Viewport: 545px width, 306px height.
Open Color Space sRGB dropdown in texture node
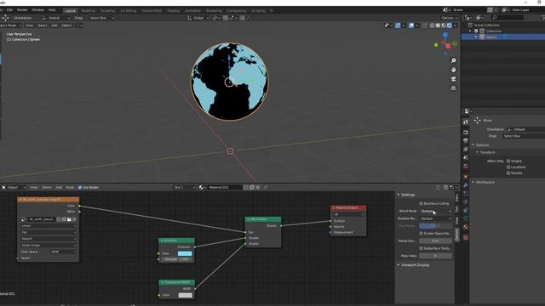click(x=63, y=252)
